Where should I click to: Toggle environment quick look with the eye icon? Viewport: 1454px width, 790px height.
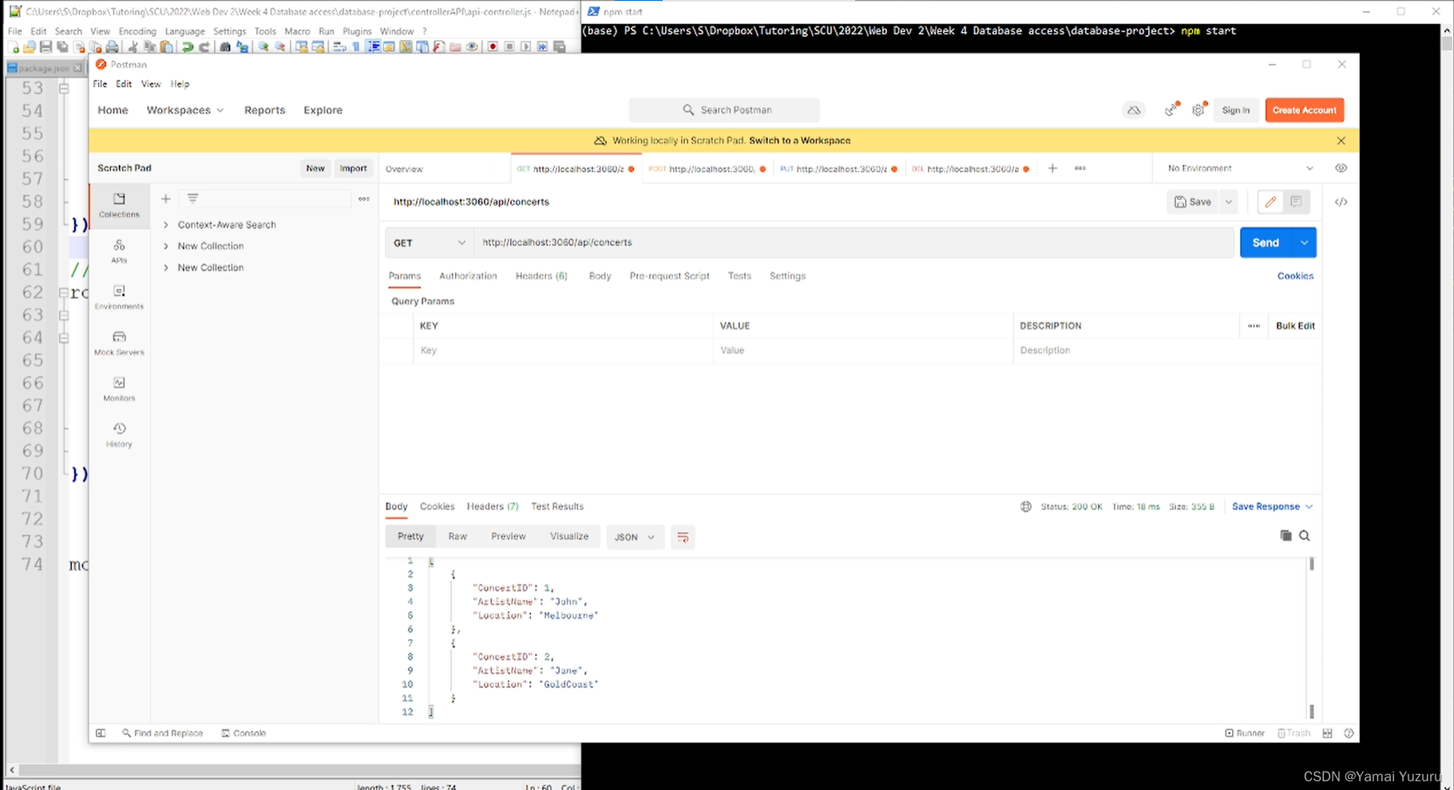(x=1341, y=168)
